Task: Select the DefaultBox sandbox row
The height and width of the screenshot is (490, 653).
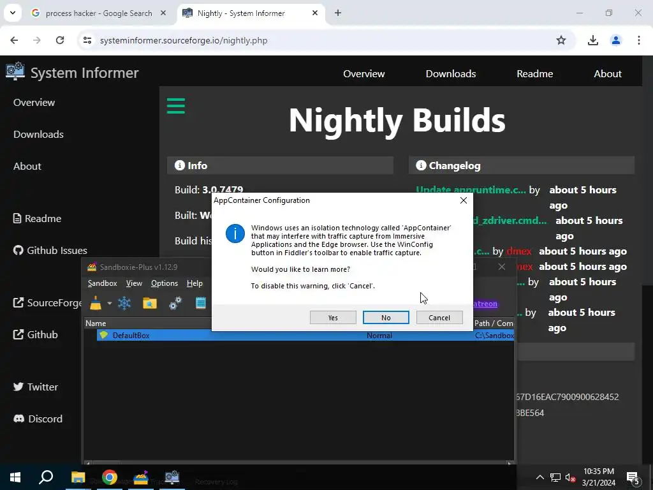Action: 305,336
